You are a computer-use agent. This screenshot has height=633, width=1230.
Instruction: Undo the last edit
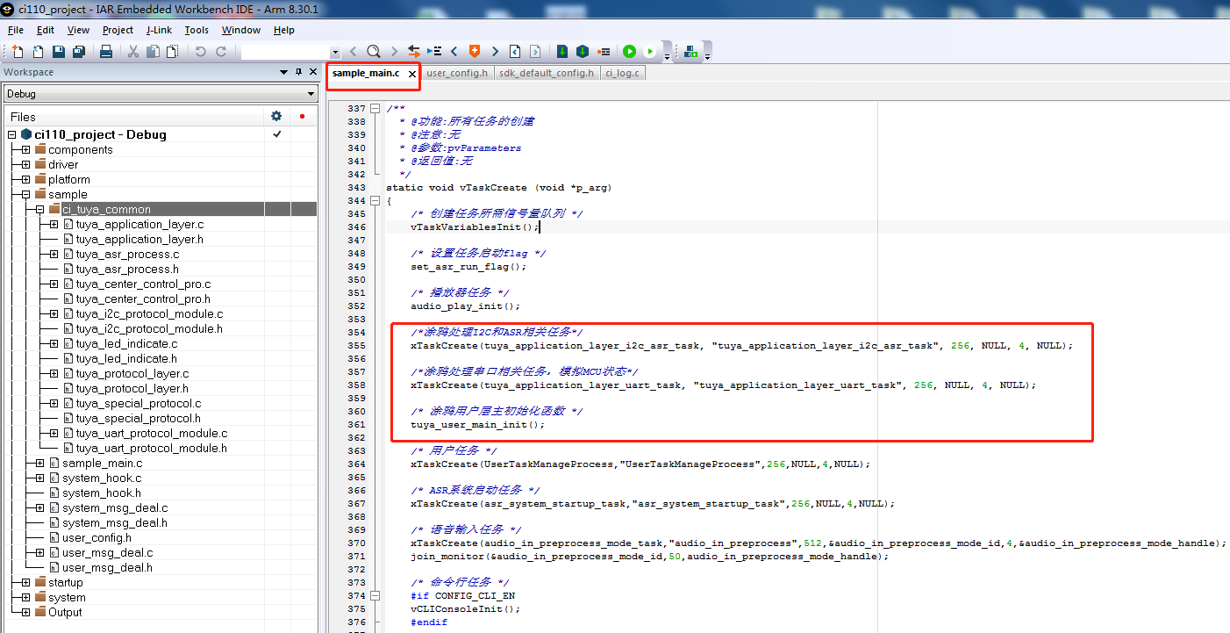coord(200,52)
